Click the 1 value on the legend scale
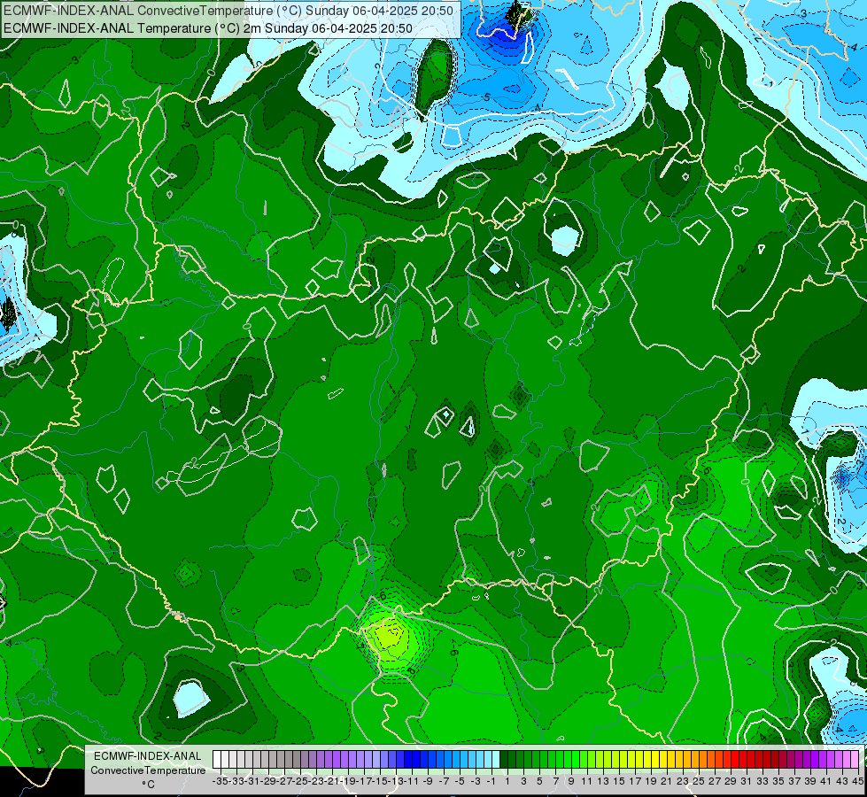Viewport: 867px width, 797px height. tap(507, 781)
